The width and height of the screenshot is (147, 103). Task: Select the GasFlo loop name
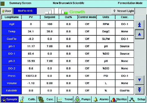[x=12, y=39]
